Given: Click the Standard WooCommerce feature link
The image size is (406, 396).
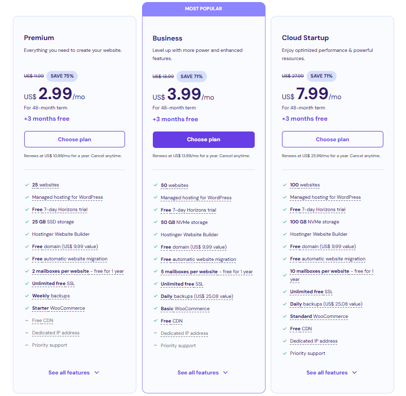Looking at the screenshot, I should (319, 316).
